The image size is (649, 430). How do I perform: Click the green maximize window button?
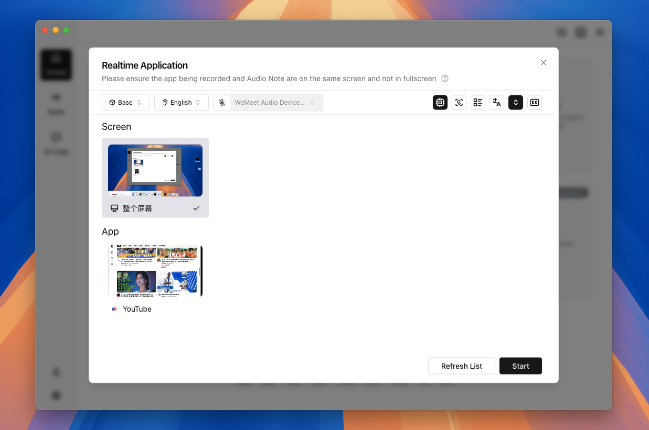(66, 30)
